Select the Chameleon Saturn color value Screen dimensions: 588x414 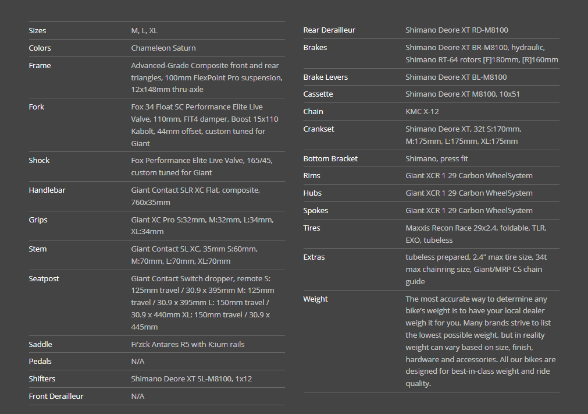click(163, 48)
